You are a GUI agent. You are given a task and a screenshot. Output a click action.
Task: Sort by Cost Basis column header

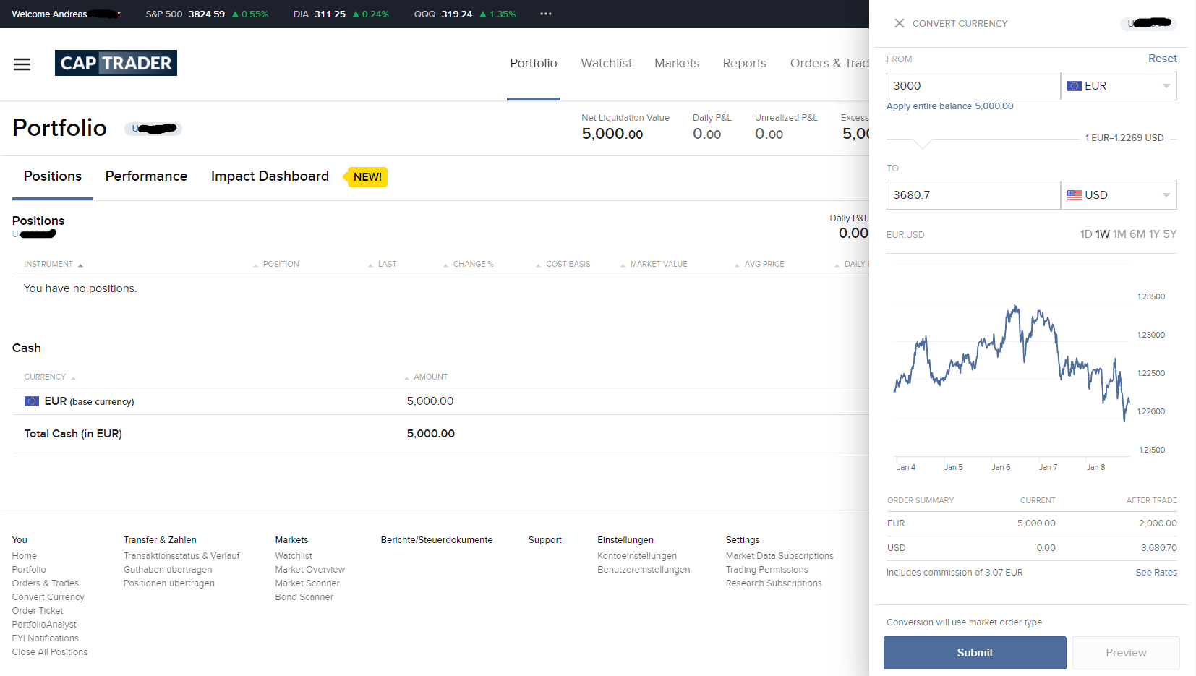pyautogui.click(x=568, y=265)
